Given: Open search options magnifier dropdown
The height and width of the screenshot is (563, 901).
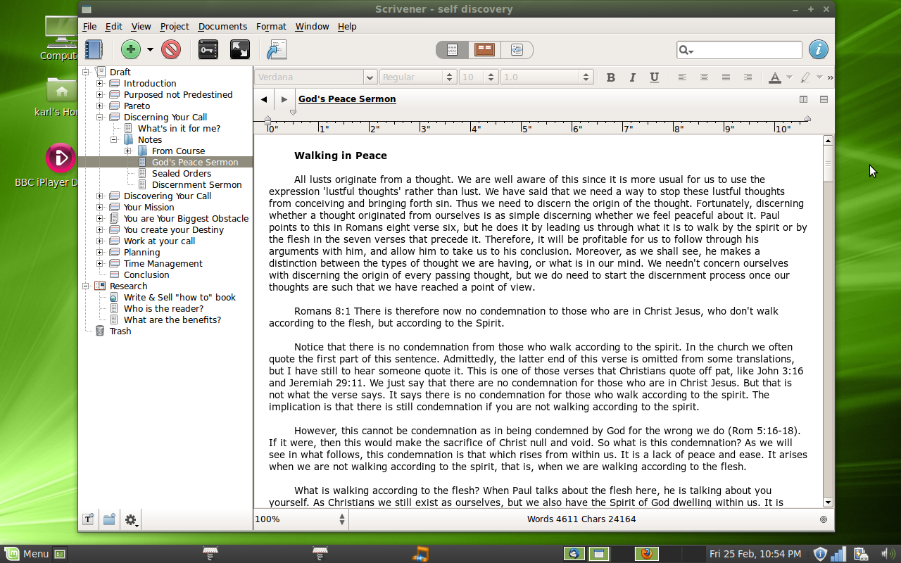Looking at the screenshot, I should pos(686,50).
